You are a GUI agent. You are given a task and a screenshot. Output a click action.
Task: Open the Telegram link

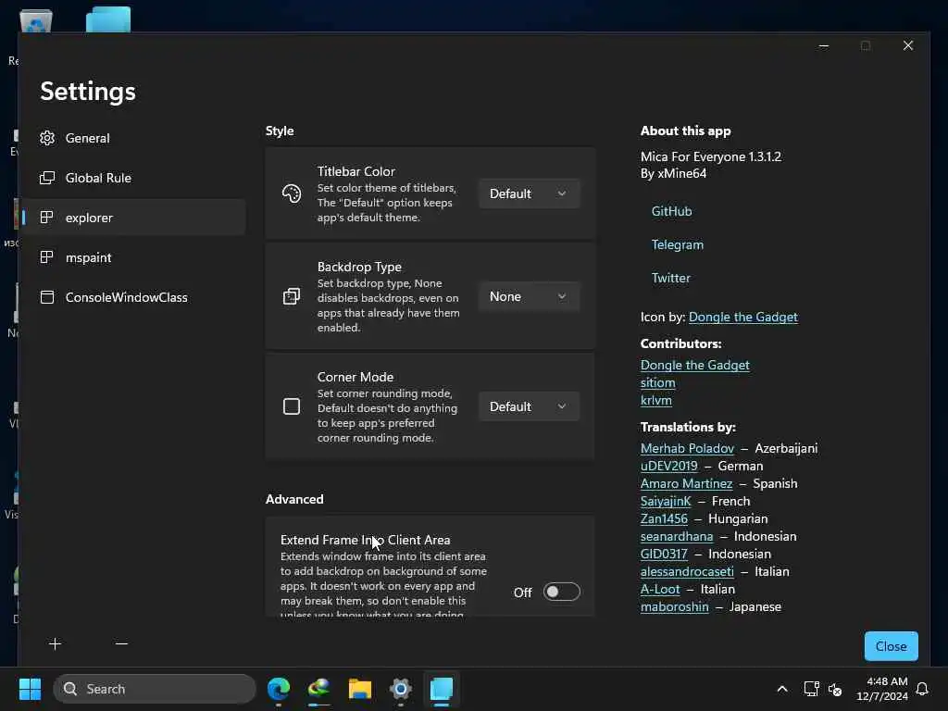tap(677, 244)
